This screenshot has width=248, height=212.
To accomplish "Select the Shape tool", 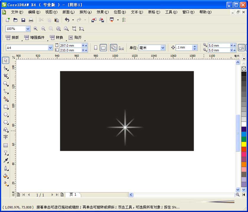I will (x=5, y=68).
